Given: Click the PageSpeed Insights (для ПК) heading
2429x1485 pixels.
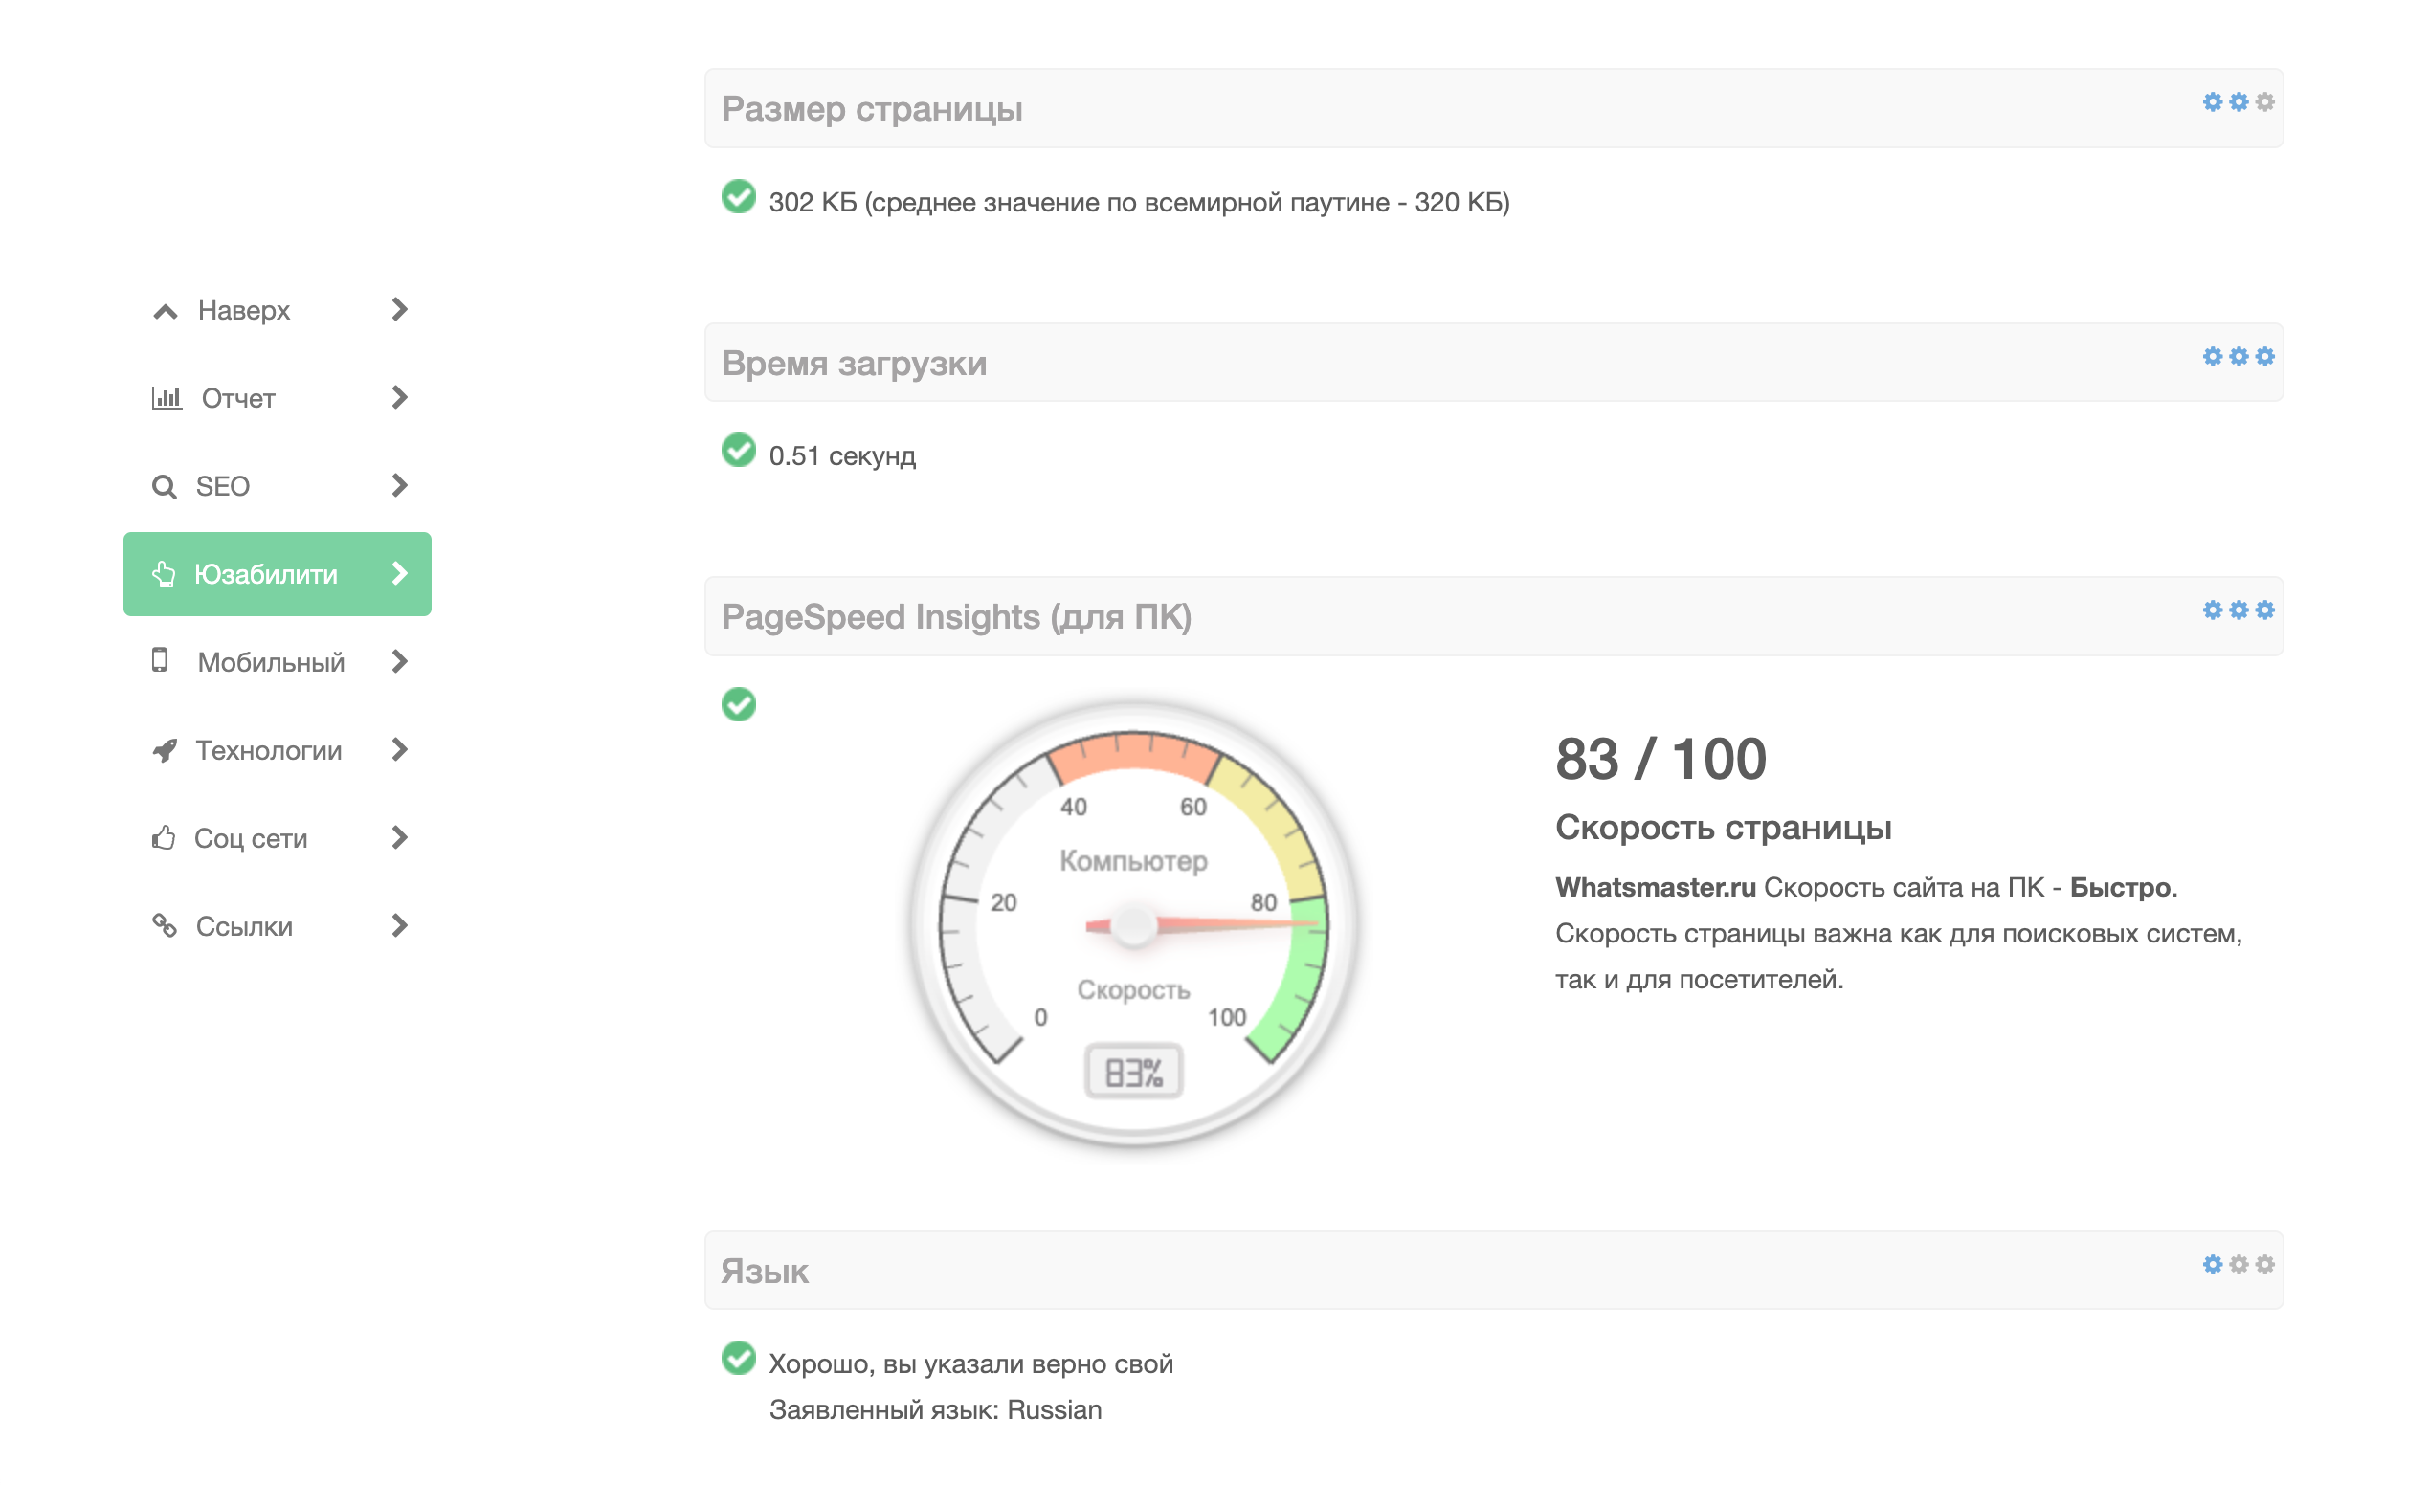Looking at the screenshot, I should coord(956,617).
